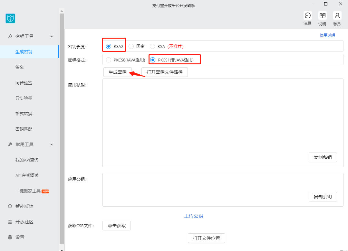This screenshot has width=348, height=251.
Task: Click inside the 应用公钥 text area
Action: coord(223,190)
